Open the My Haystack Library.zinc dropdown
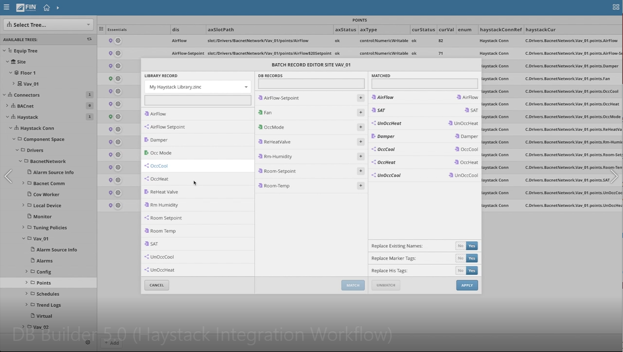This screenshot has width=623, height=352. pyautogui.click(x=198, y=87)
